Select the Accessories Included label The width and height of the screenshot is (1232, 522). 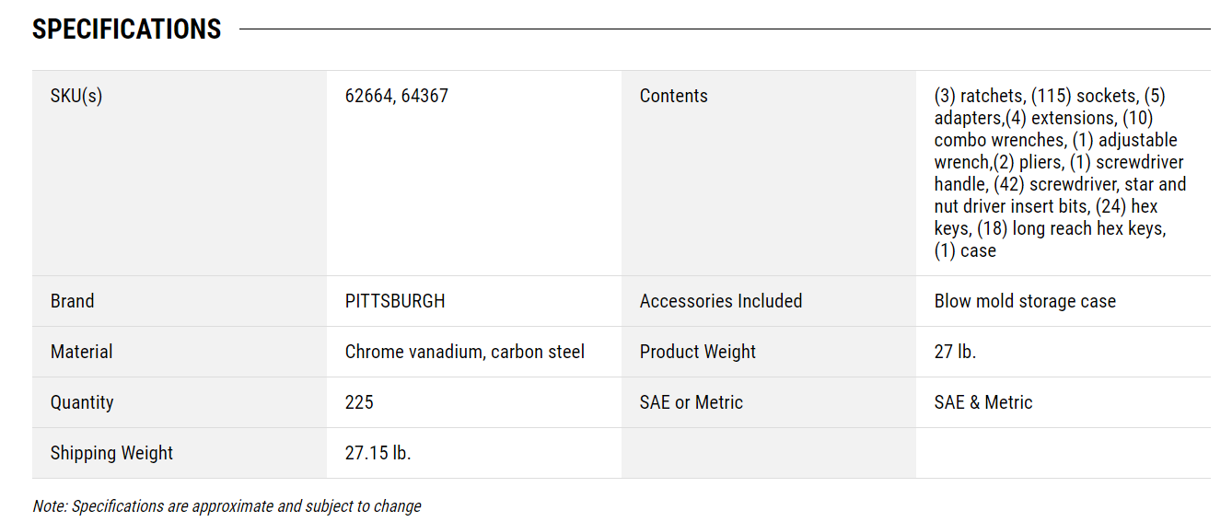721,301
